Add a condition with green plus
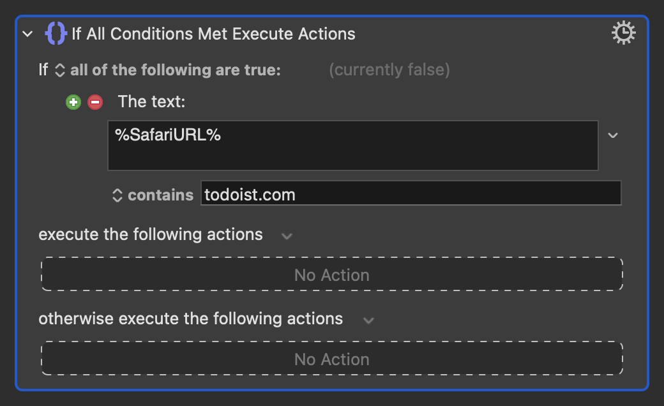The height and width of the screenshot is (406, 664). 73,102
